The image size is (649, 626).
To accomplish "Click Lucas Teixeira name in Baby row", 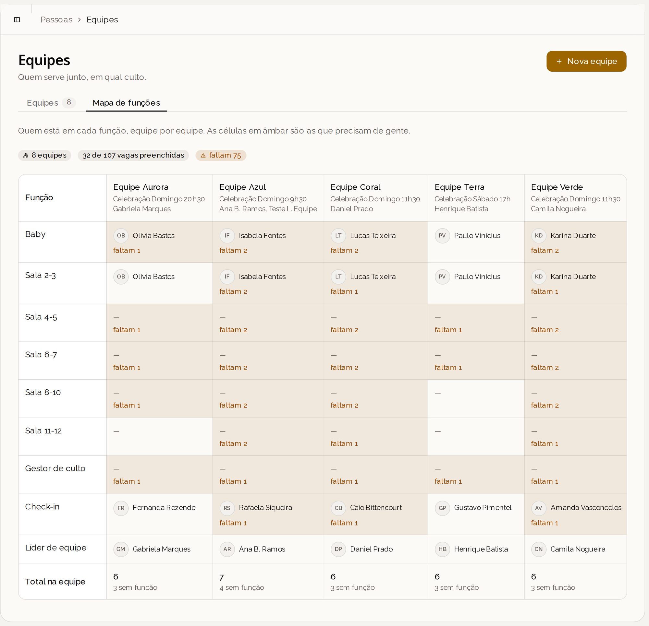I will point(373,236).
